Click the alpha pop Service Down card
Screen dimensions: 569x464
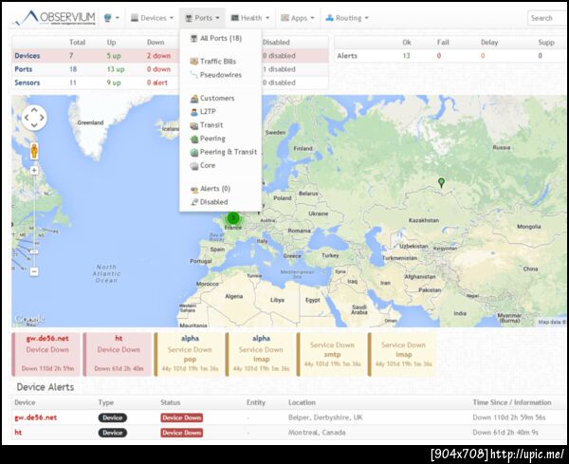coord(189,354)
